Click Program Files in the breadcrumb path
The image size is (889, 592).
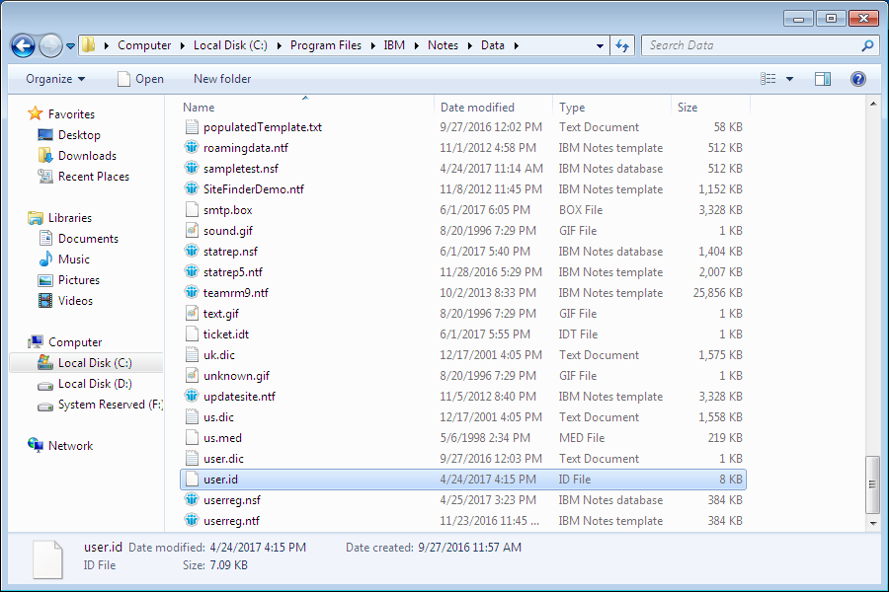327,45
